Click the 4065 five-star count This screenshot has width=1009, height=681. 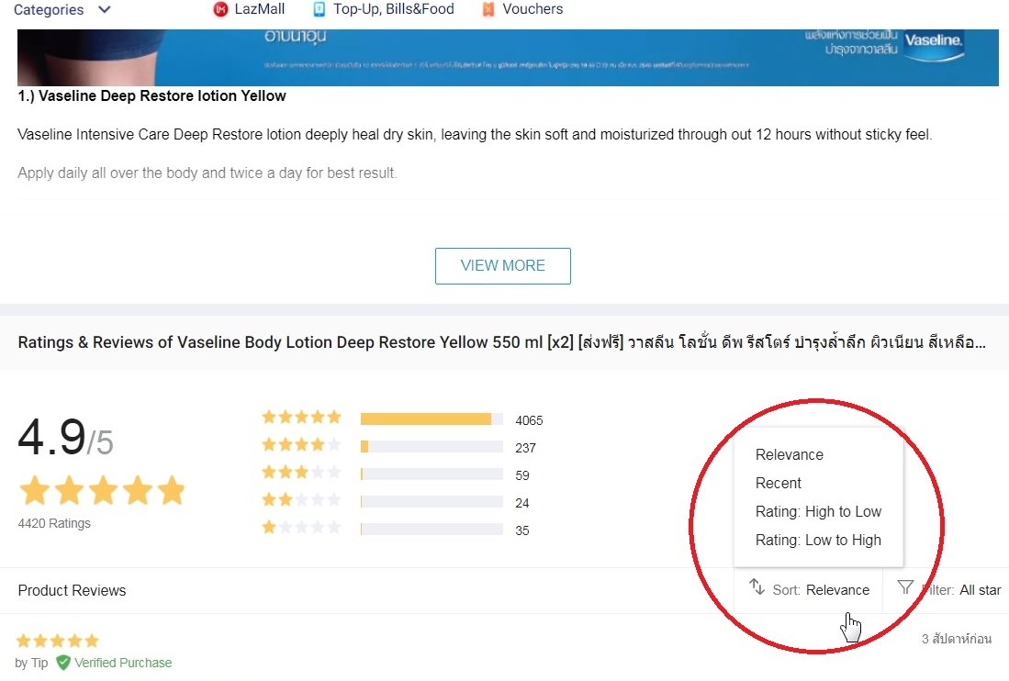coord(529,420)
